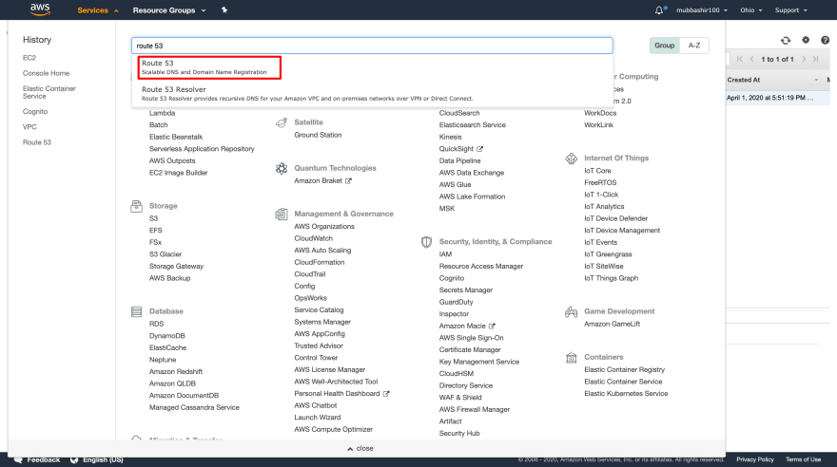Switch service view to Group
The width and height of the screenshot is (837, 467).
665,46
